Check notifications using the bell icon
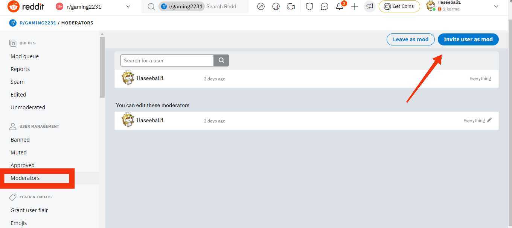Viewport: 512px width, 228px height. tap(340, 6)
